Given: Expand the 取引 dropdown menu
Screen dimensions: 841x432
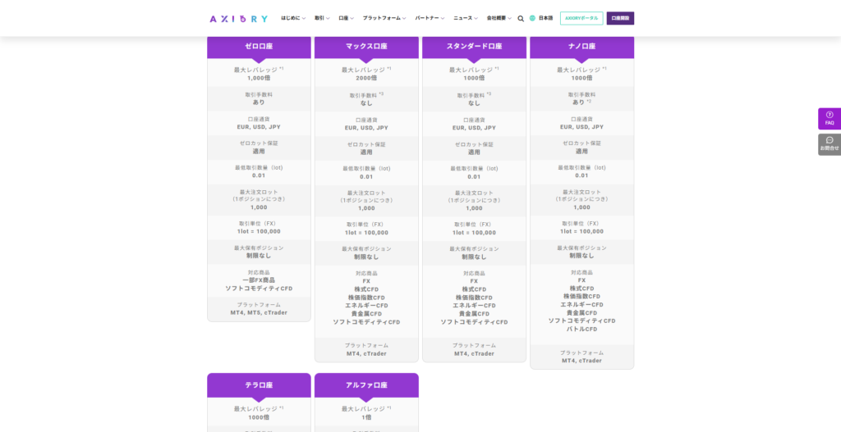Looking at the screenshot, I should point(322,18).
